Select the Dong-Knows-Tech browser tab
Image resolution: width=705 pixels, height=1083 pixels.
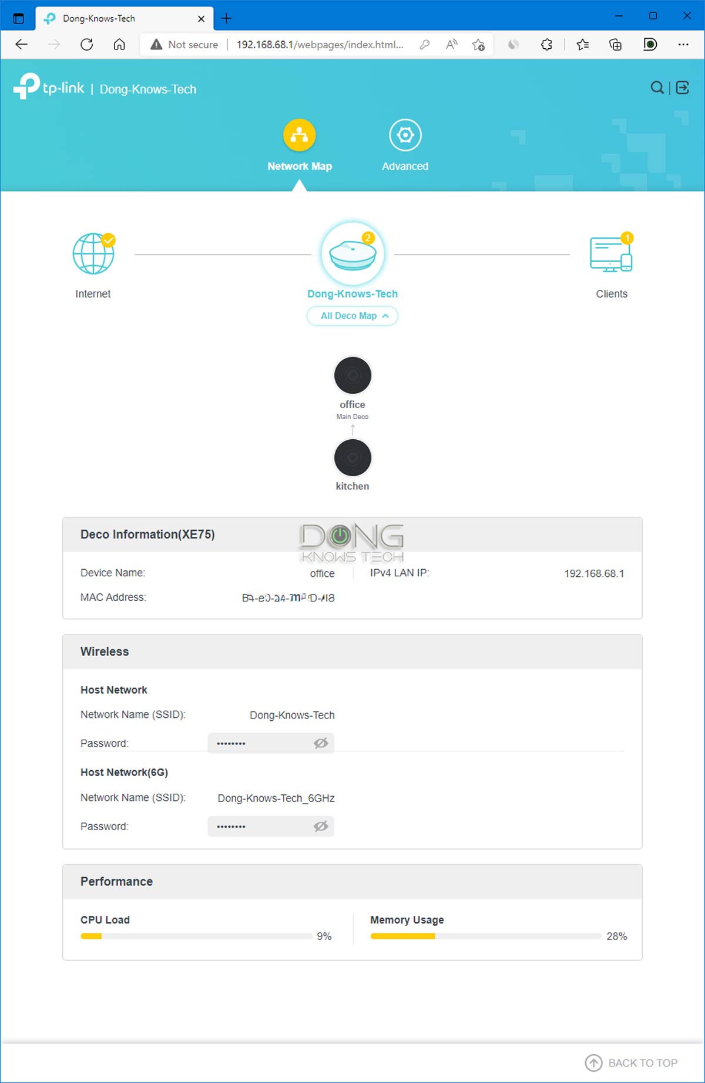[125, 18]
